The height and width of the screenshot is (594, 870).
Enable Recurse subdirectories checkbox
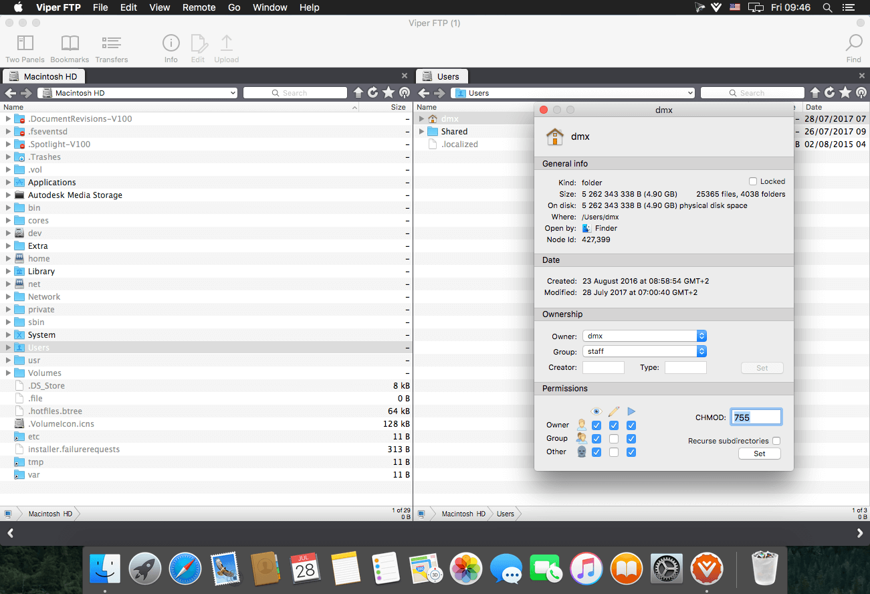[776, 441]
